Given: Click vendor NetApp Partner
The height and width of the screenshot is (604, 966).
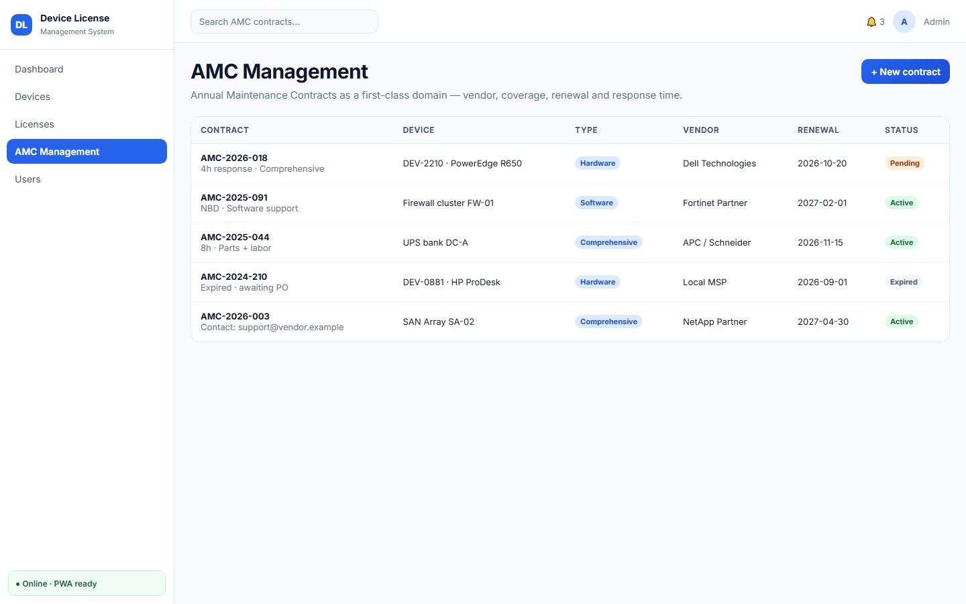Looking at the screenshot, I should (x=714, y=321).
